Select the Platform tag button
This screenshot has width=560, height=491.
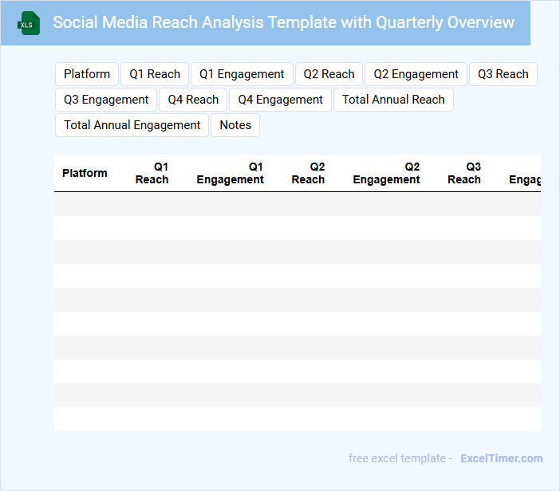(x=87, y=74)
